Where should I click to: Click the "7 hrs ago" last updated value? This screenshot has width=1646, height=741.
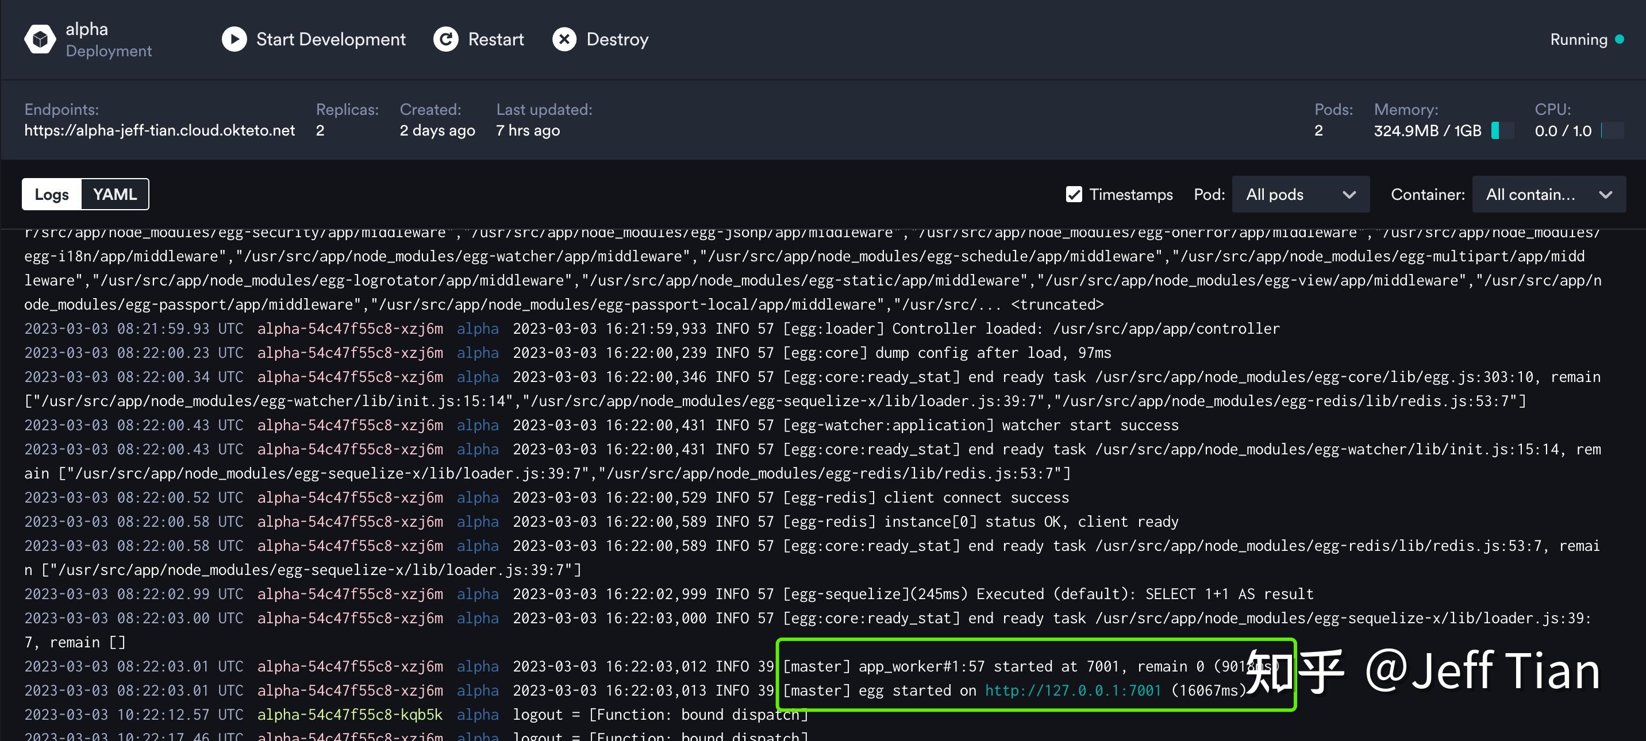point(528,130)
